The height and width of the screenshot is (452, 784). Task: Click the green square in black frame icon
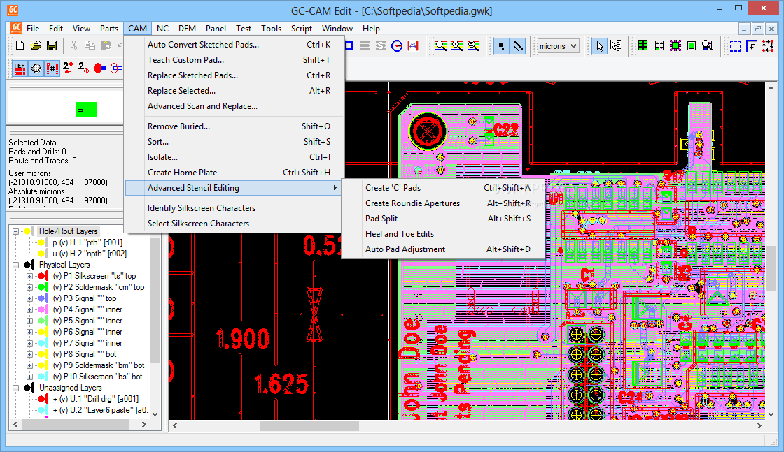point(692,46)
